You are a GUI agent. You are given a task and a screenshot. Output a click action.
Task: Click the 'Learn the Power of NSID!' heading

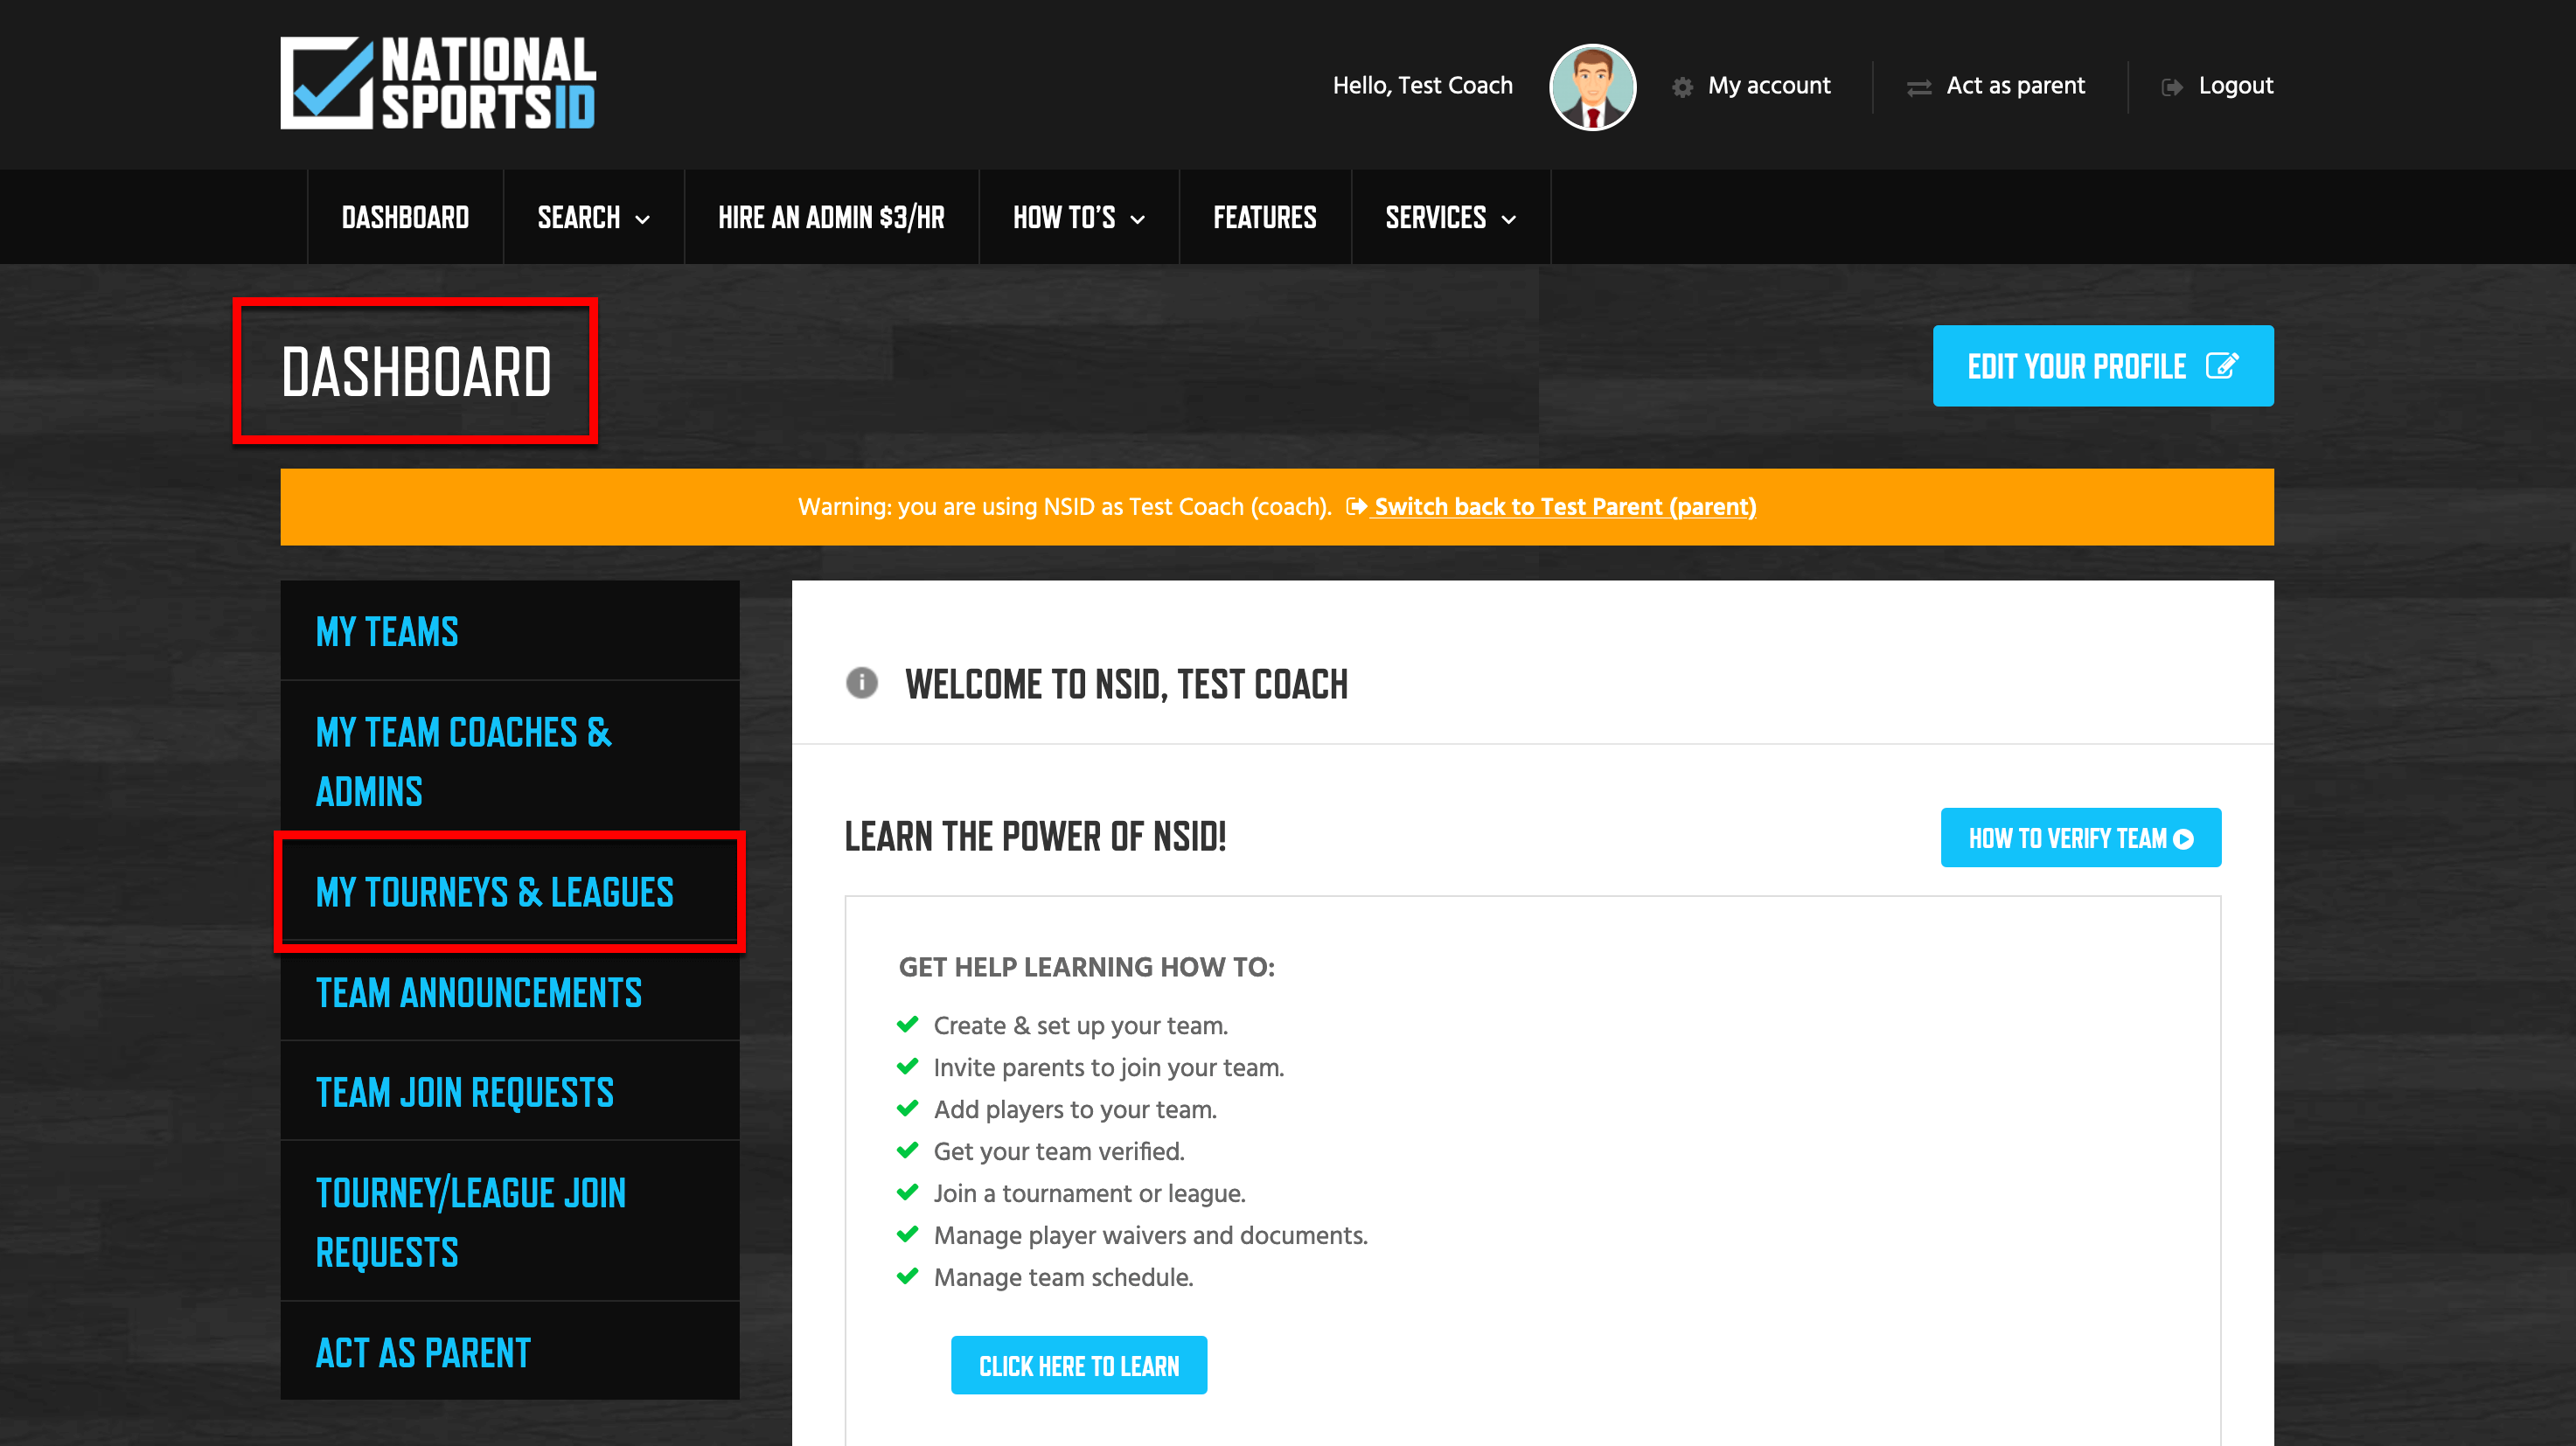pyautogui.click(x=1035, y=836)
